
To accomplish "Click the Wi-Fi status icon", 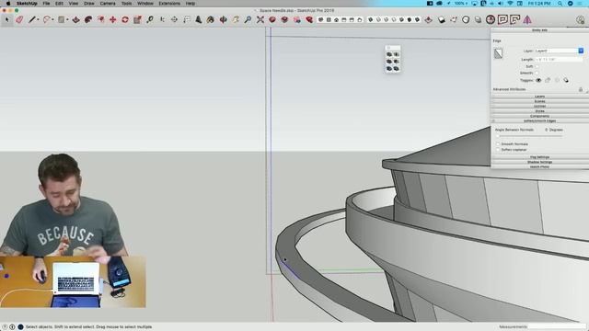I will (x=510, y=4).
